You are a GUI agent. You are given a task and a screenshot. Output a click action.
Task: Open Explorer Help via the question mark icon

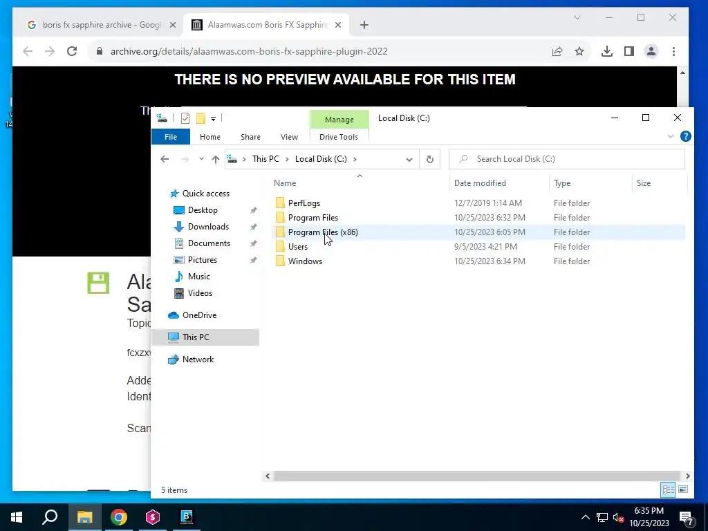[x=685, y=136]
